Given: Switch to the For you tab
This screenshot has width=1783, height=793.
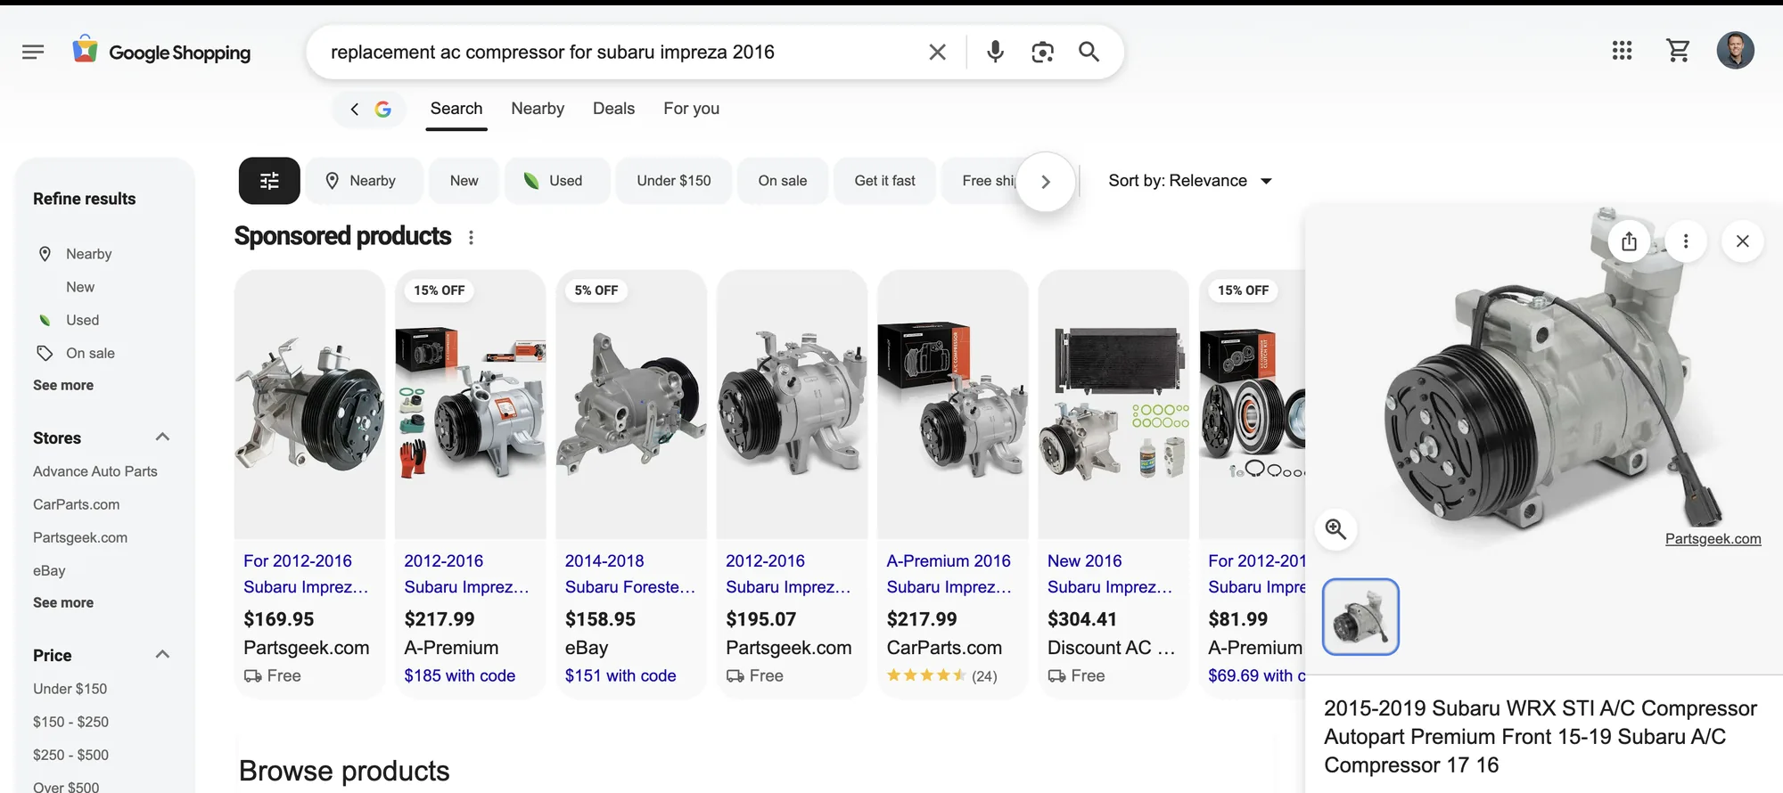Looking at the screenshot, I should [x=691, y=109].
